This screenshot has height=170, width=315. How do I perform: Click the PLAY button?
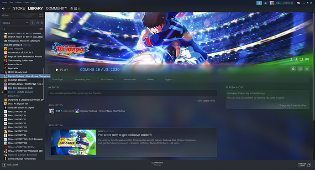[62, 70]
